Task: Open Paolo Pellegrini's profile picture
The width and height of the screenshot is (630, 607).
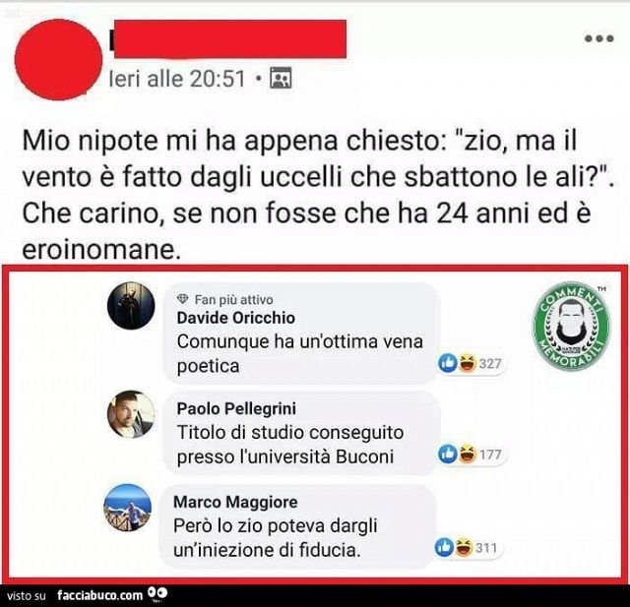Action: tap(131, 414)
